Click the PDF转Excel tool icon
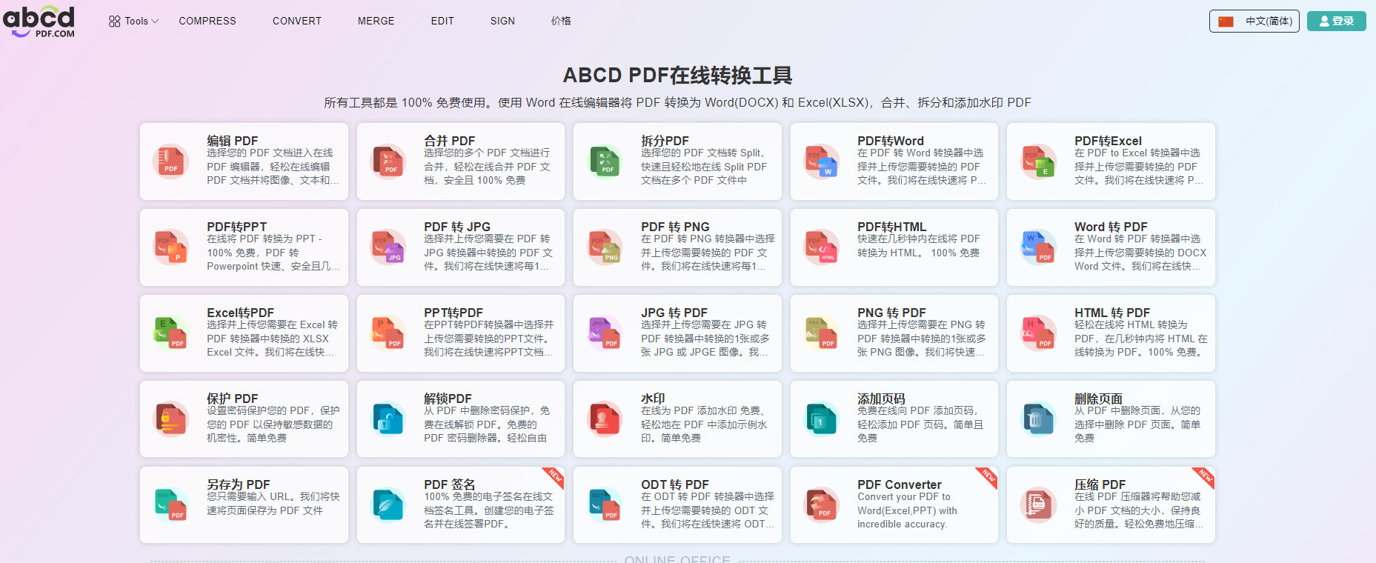 [1039, 161]
